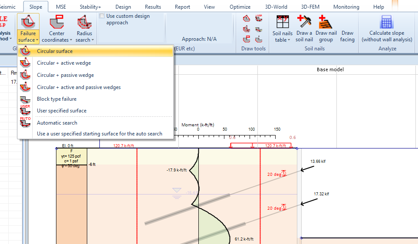The height and width of the screenshot is (244, 418).
Task: Select the center search rectangle draw tool icon
Action: click(246, 39)
